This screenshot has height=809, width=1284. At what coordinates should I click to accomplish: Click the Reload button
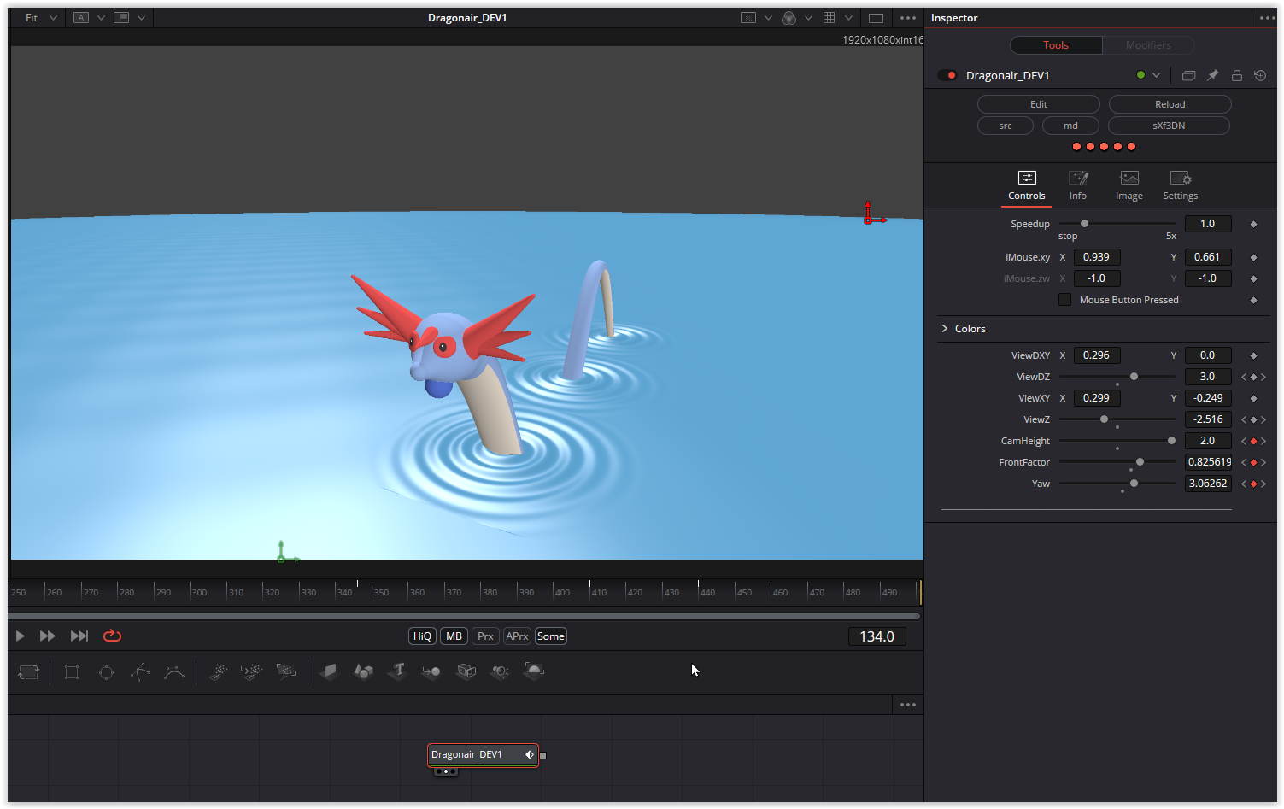1170,104
